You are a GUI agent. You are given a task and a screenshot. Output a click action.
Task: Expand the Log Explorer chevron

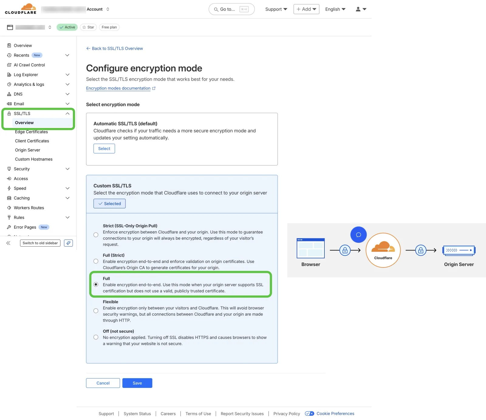tap(67, 75)
